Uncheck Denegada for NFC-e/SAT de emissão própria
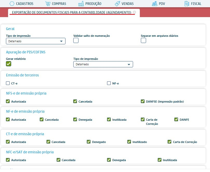 coord(109,160)
